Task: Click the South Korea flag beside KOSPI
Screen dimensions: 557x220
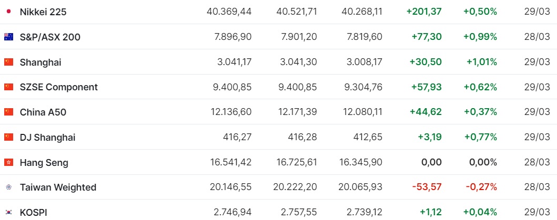Action: tap(8, 213)
